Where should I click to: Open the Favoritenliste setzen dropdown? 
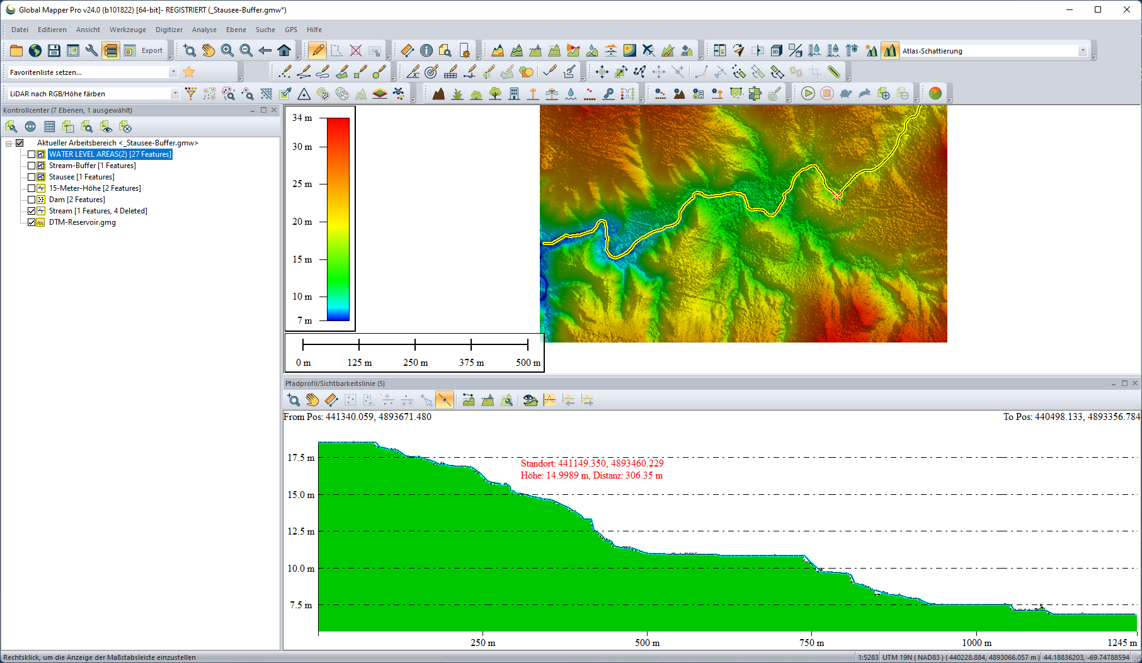(x=173, y=72)
